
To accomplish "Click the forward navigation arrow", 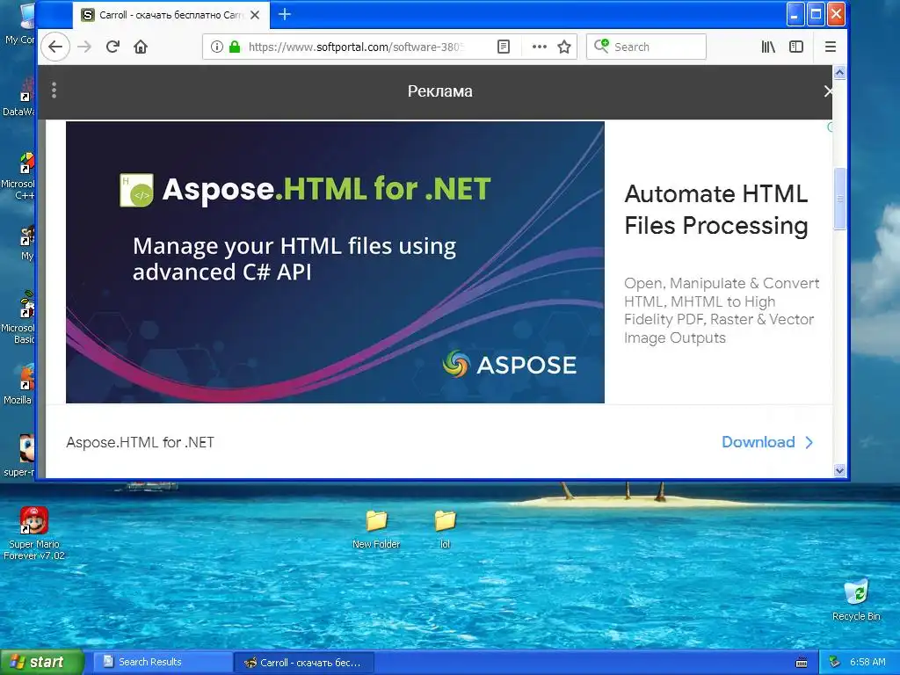I will point(84,47).
